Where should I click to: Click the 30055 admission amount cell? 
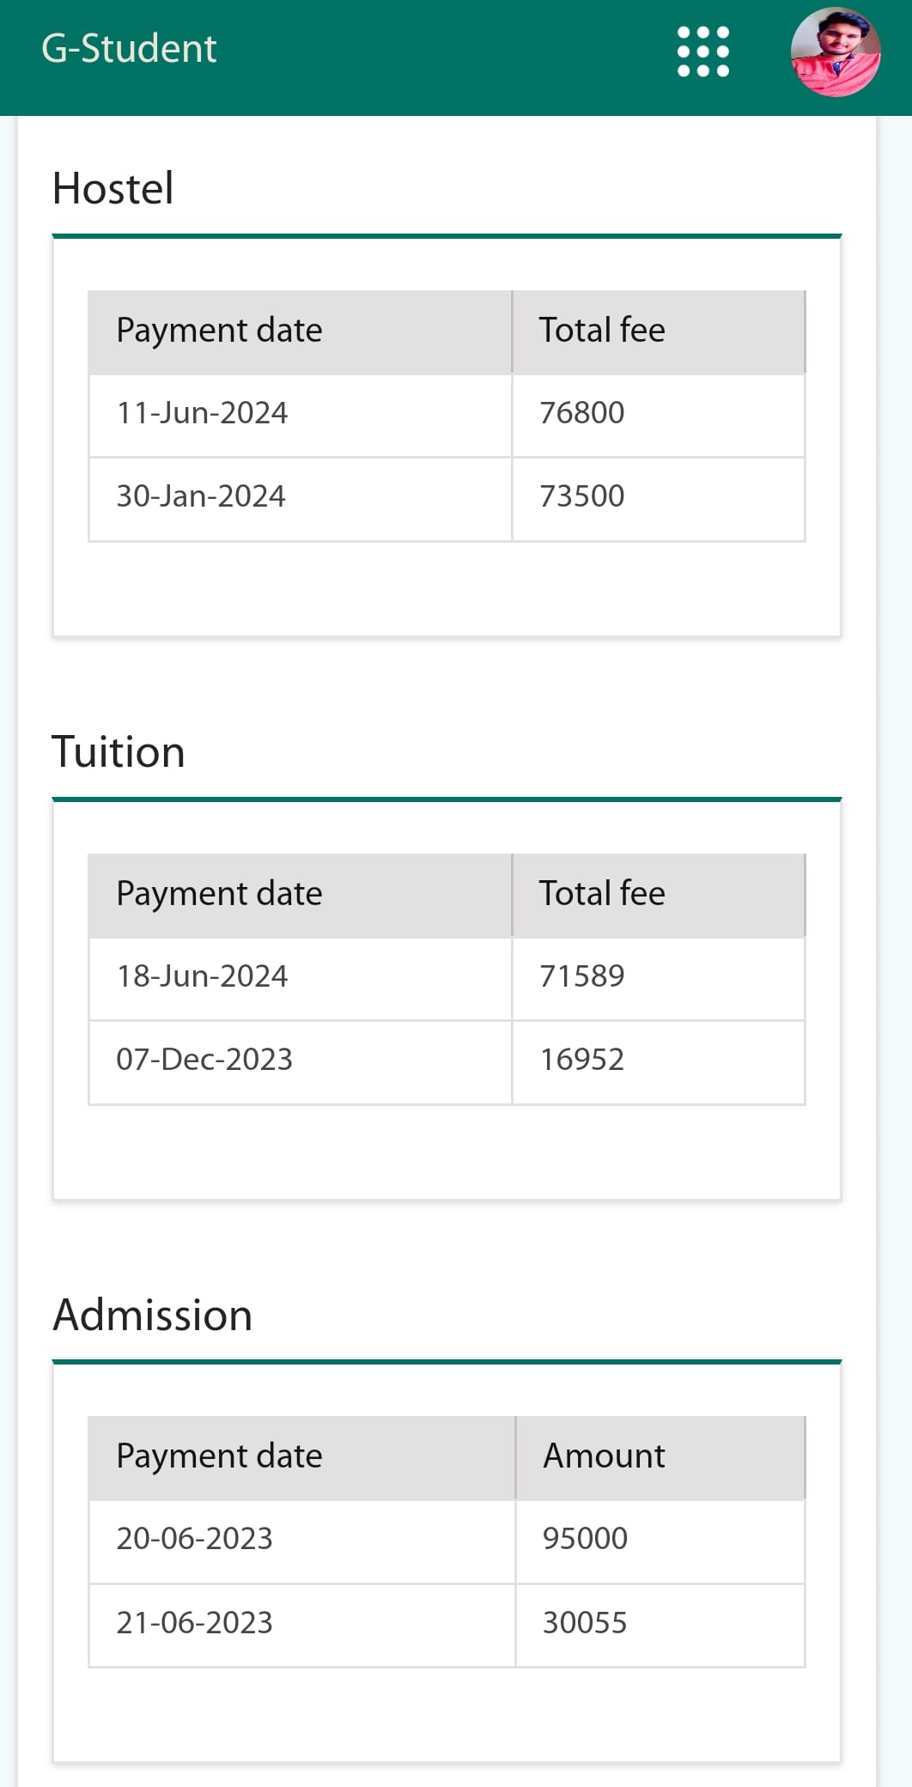coord(585,1623)
